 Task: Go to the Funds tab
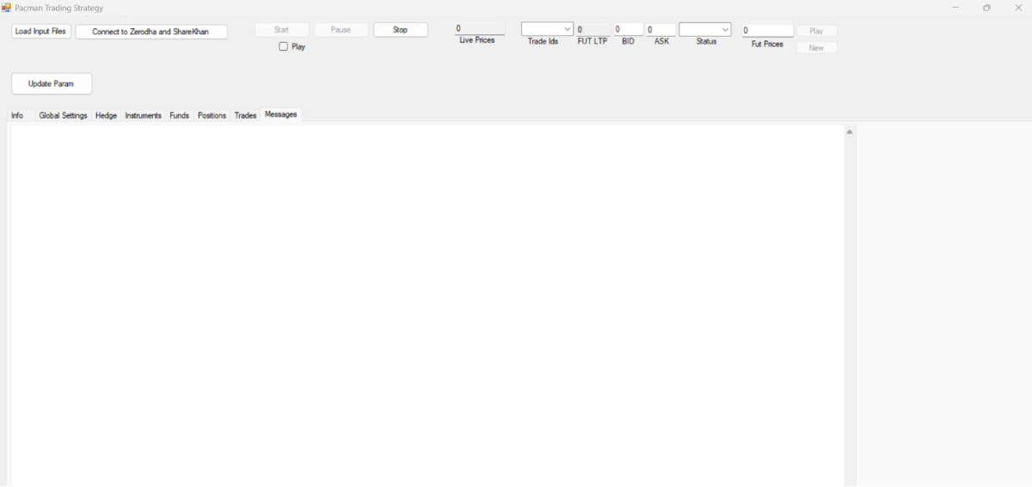click(179, 115)
